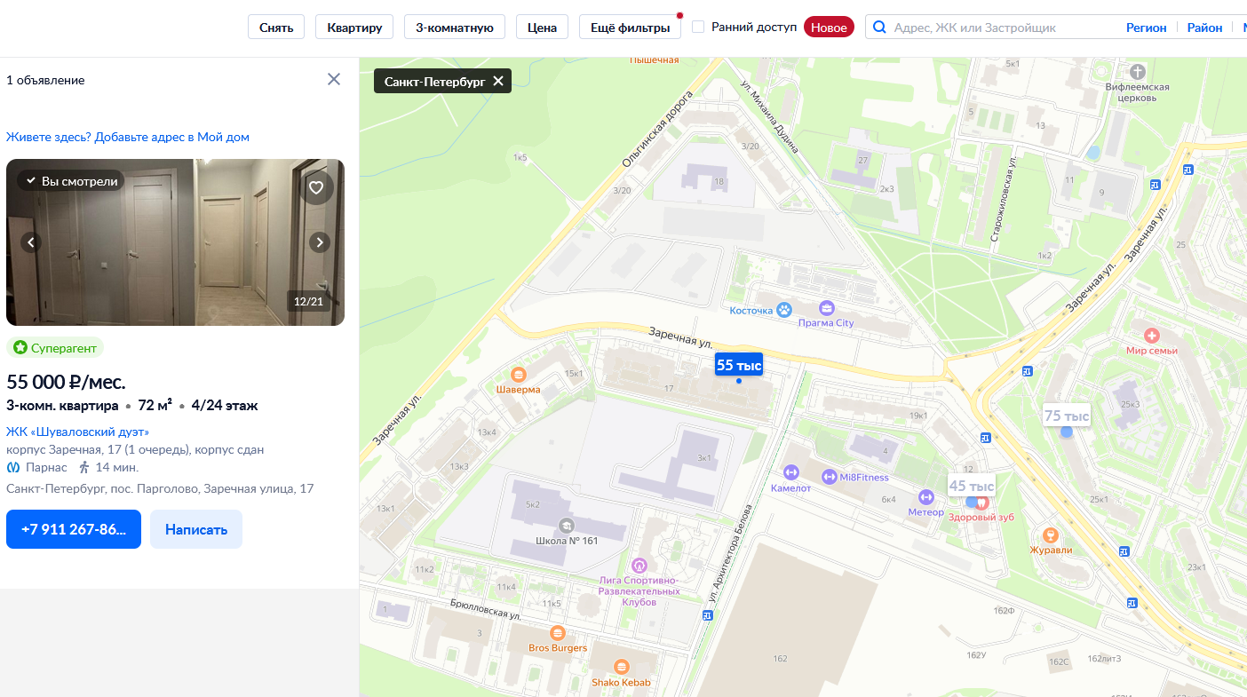Image resolution: width=1247 pixels, height=697 pixels.
Task: Add listing to favorites with heart icon
Action: (316, 188)
